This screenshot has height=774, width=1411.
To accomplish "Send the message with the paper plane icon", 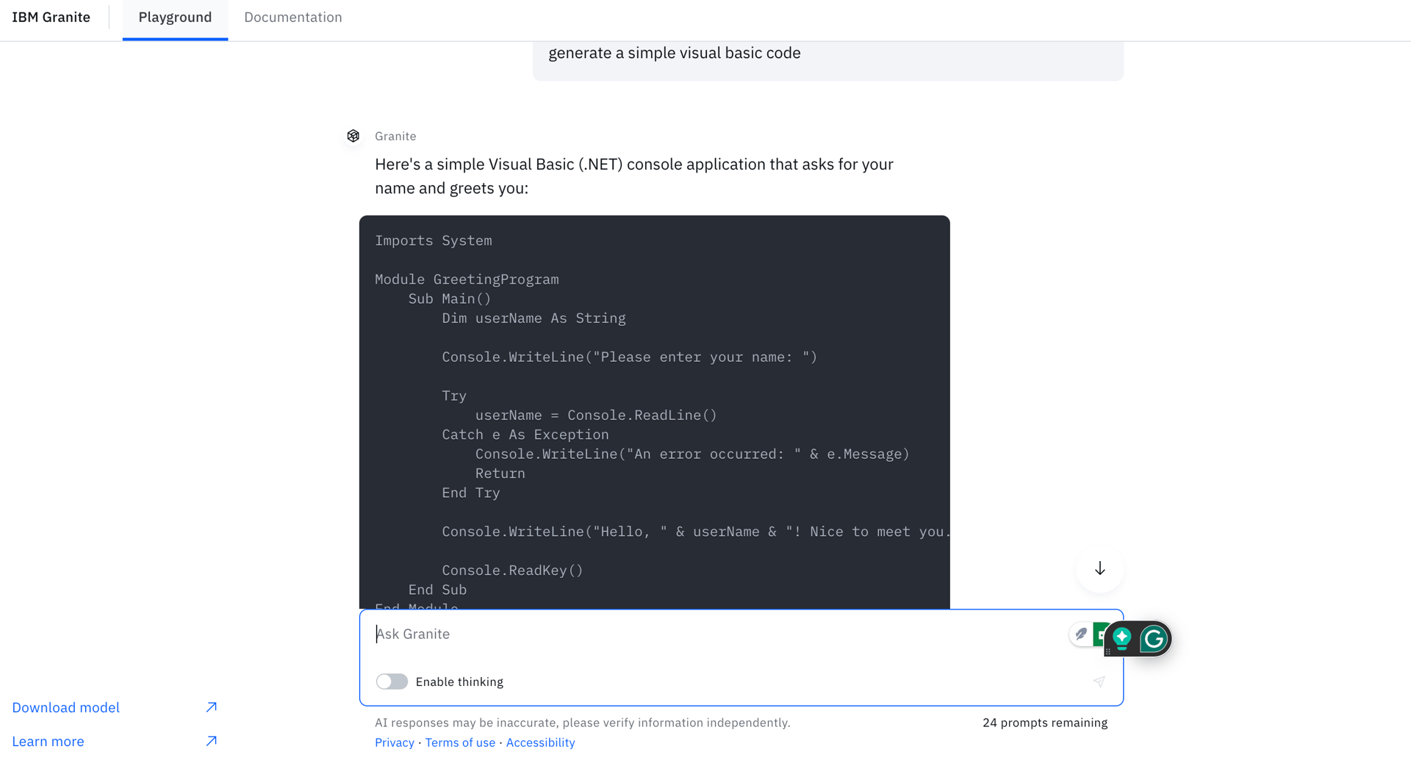I will coord(1099,681).
